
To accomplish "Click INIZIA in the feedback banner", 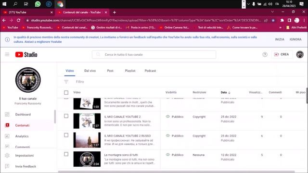I will (280, 39).
